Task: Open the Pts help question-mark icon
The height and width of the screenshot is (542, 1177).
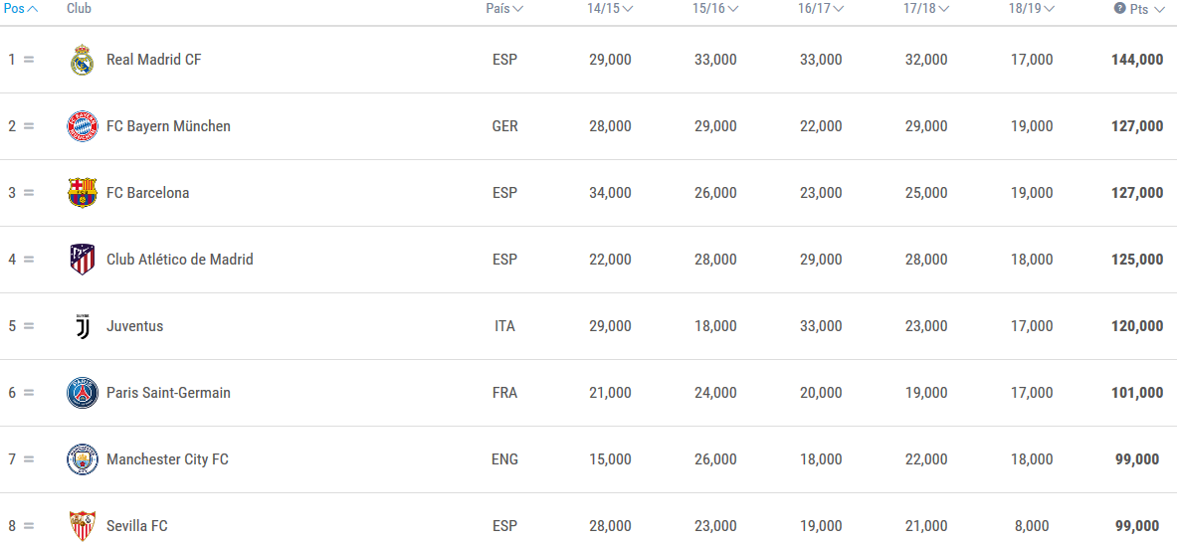Action: (1119, 8)
